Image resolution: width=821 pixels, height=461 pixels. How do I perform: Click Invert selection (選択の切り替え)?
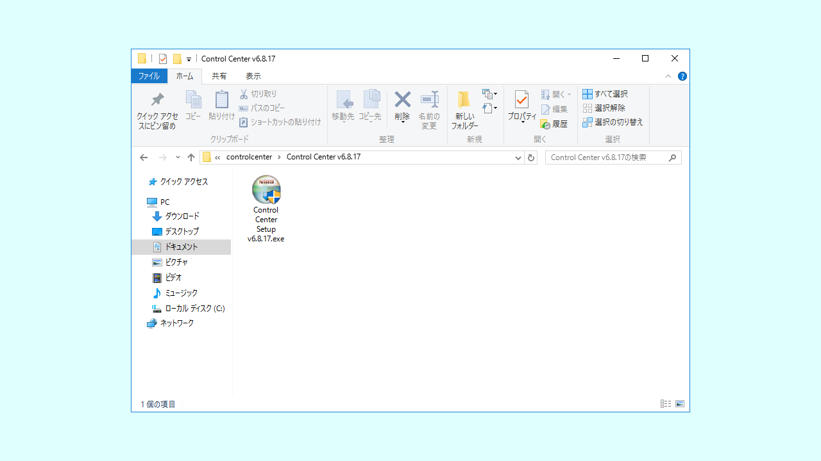pos(613,122)
